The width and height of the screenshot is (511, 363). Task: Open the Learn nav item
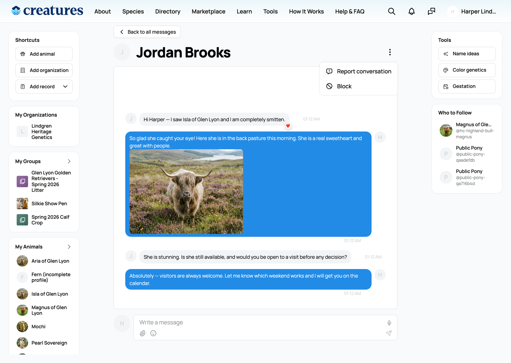click(244, 11)
